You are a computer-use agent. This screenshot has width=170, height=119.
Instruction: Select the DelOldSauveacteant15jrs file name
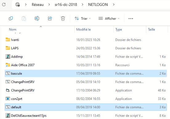point(29,116)
